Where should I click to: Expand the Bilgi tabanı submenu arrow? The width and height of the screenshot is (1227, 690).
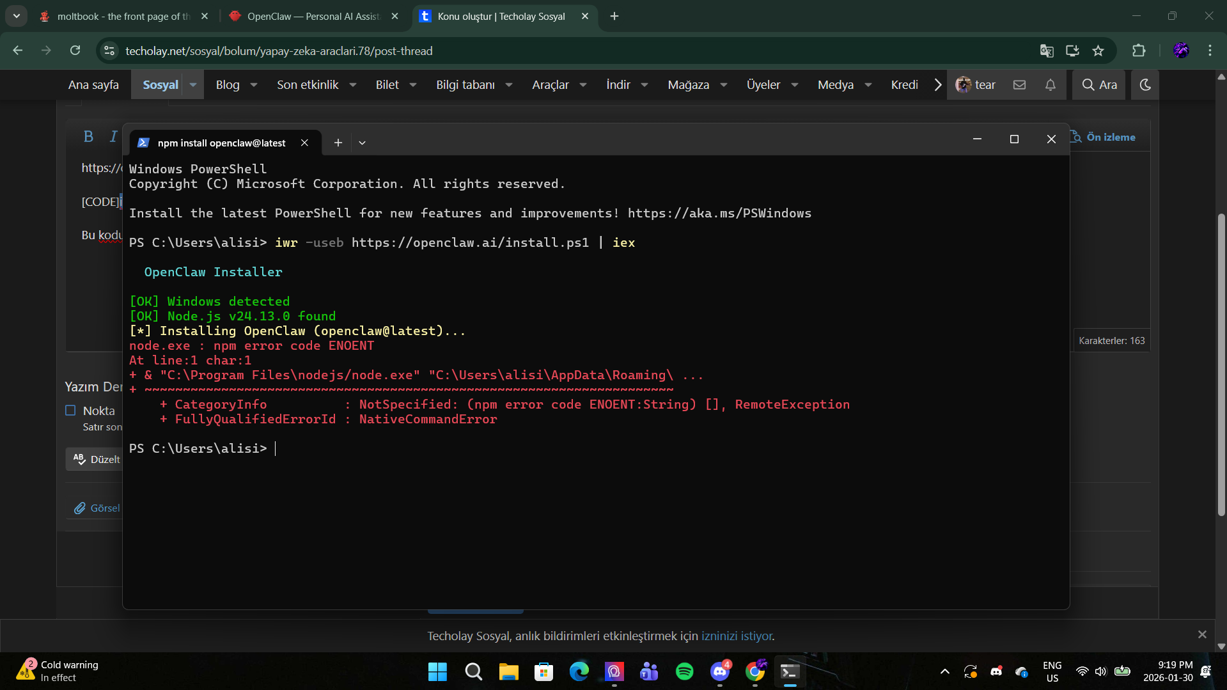tap(509, 84)
